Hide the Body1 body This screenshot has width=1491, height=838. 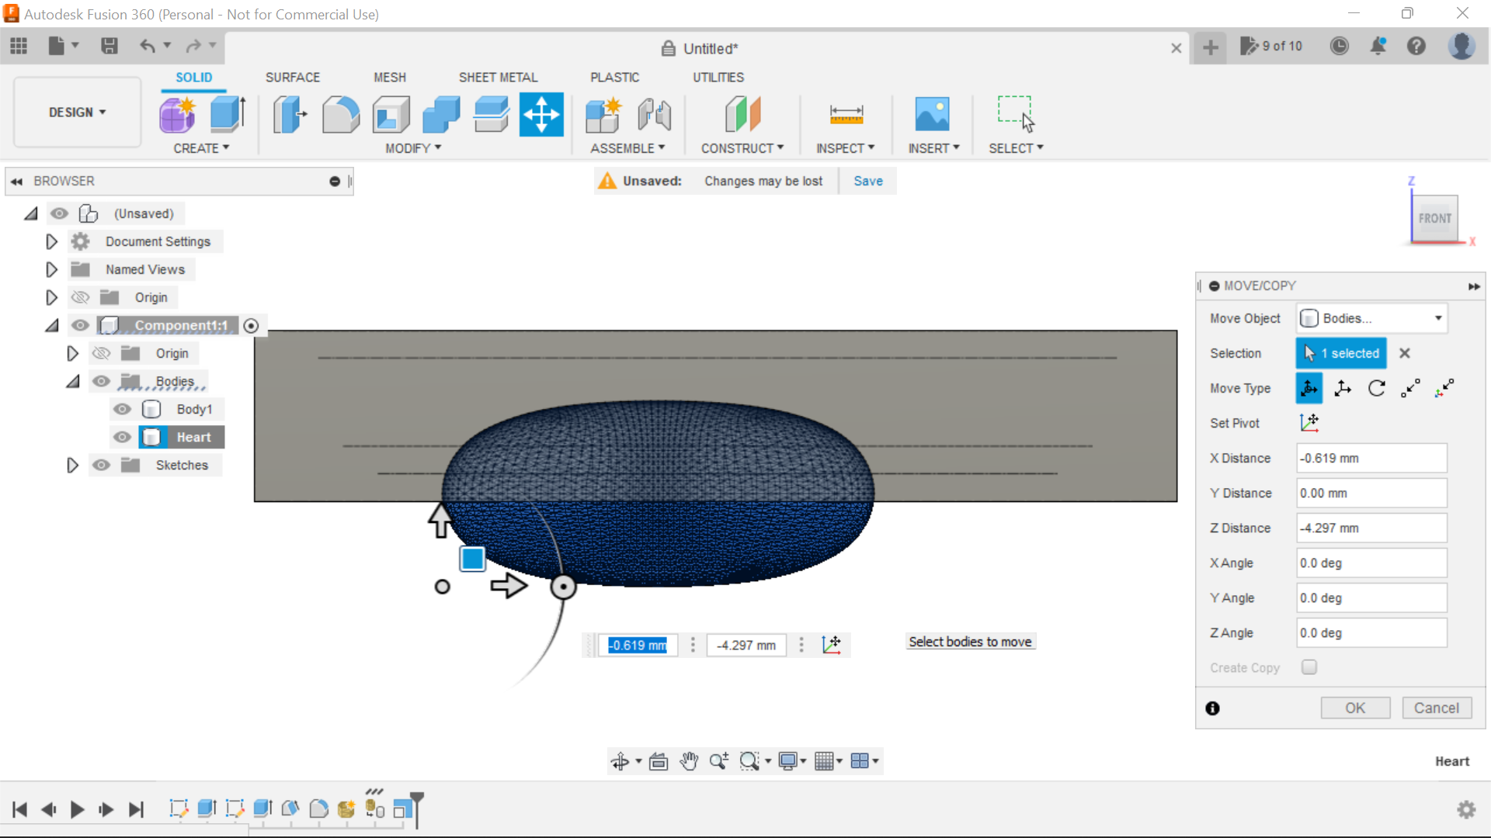point(122,409)
